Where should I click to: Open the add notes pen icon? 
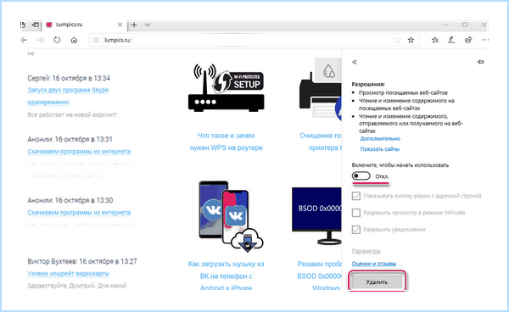451,40
